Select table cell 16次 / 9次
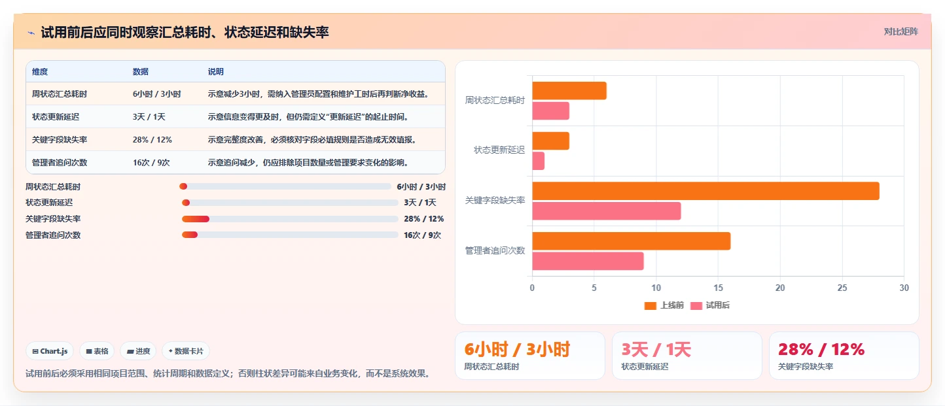Image resolution: width=945 pixels, height=406 pixels. (152, 163)
